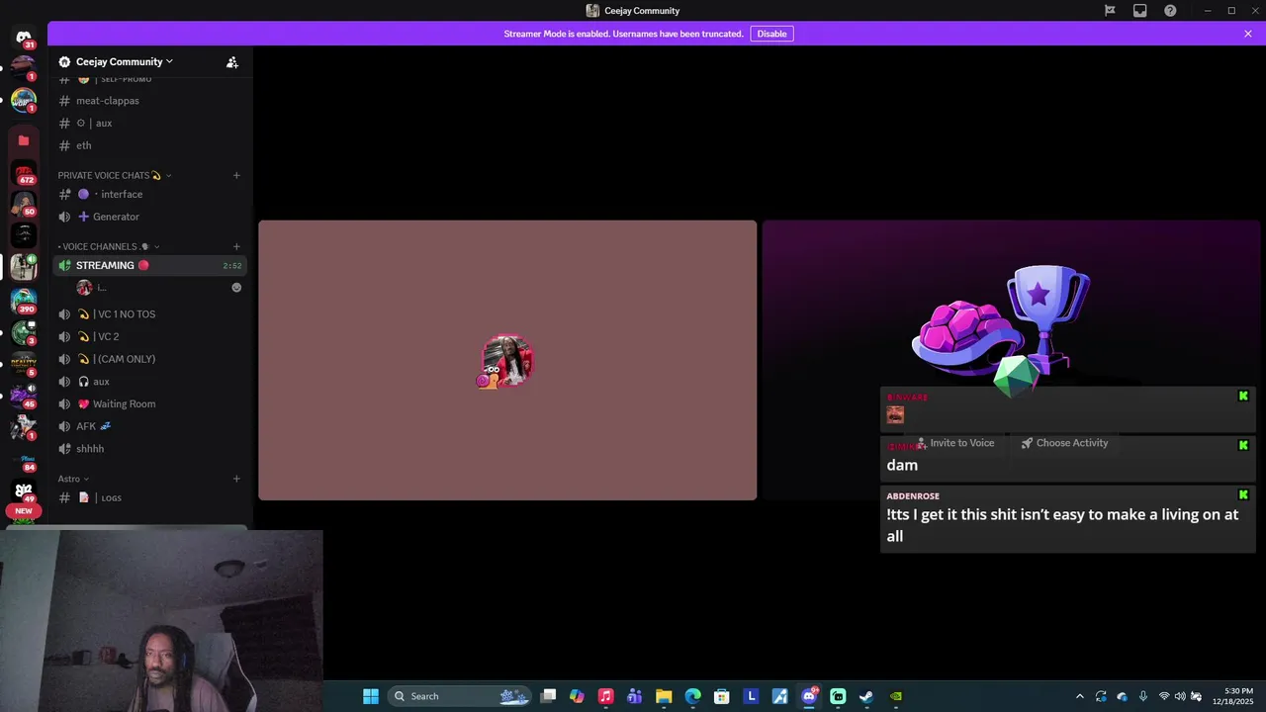Click the participant avatar in the video tile

click(x=506, y=361)
